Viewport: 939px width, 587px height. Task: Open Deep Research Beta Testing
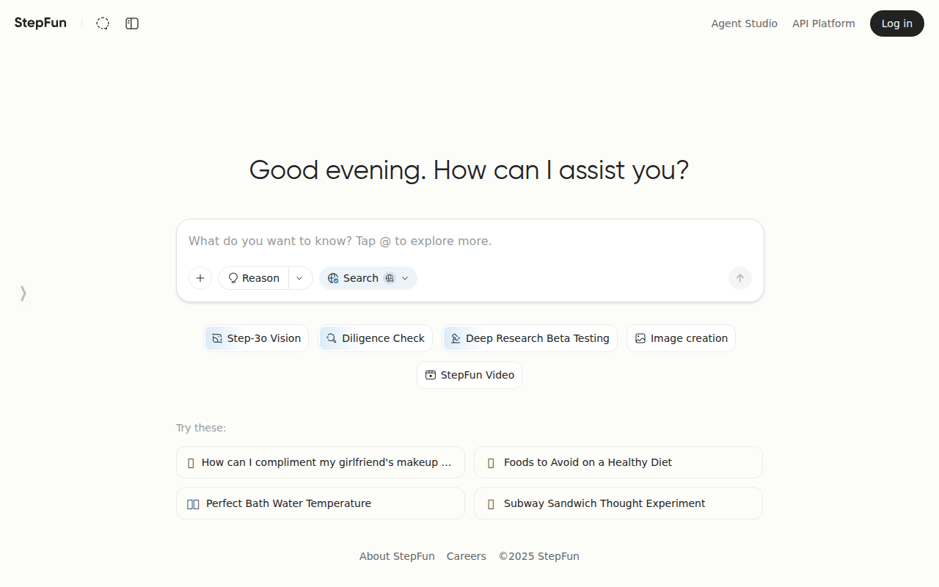(x=530, y=338)
